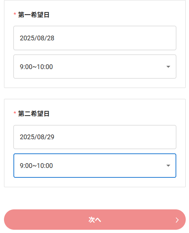This screenshot has height=233, width=189.
Task: Open the 第二希望日 time slot dropdown
Action: (95, 165)
